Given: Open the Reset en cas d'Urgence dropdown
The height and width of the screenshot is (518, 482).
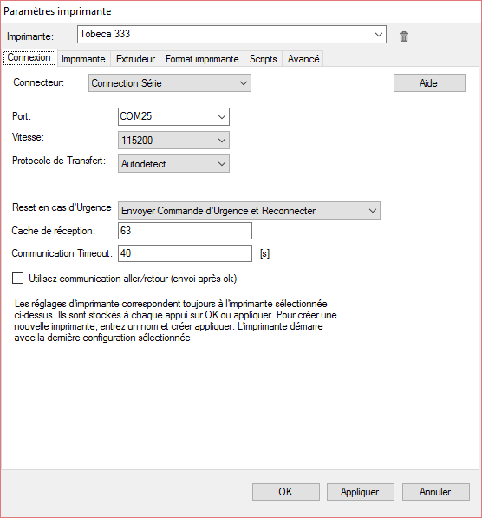Looking at the screenshot, I should [x=250, y=211].
